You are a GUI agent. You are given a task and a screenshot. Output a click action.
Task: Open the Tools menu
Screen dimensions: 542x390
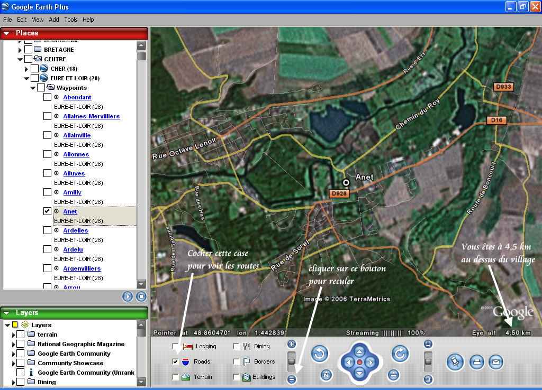(71, 20)
